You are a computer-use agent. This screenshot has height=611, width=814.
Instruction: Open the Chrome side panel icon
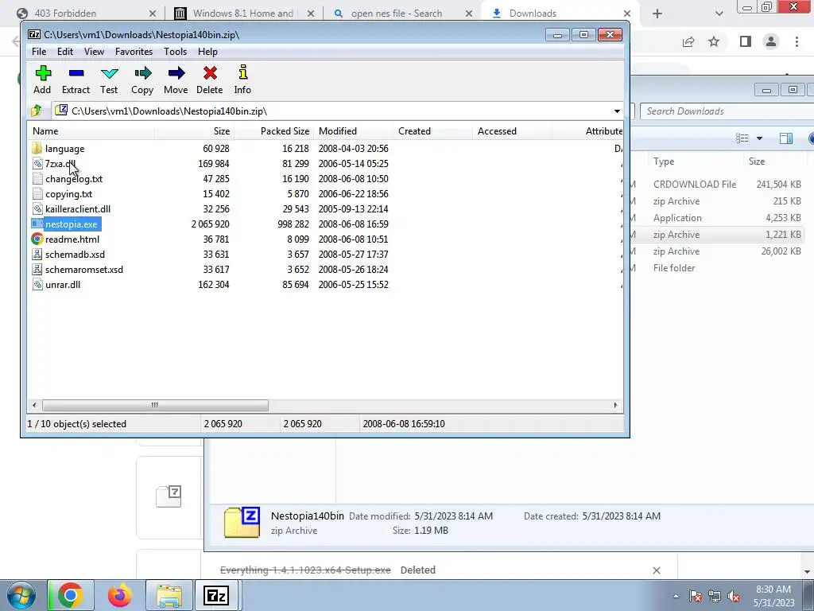point(746,41)
